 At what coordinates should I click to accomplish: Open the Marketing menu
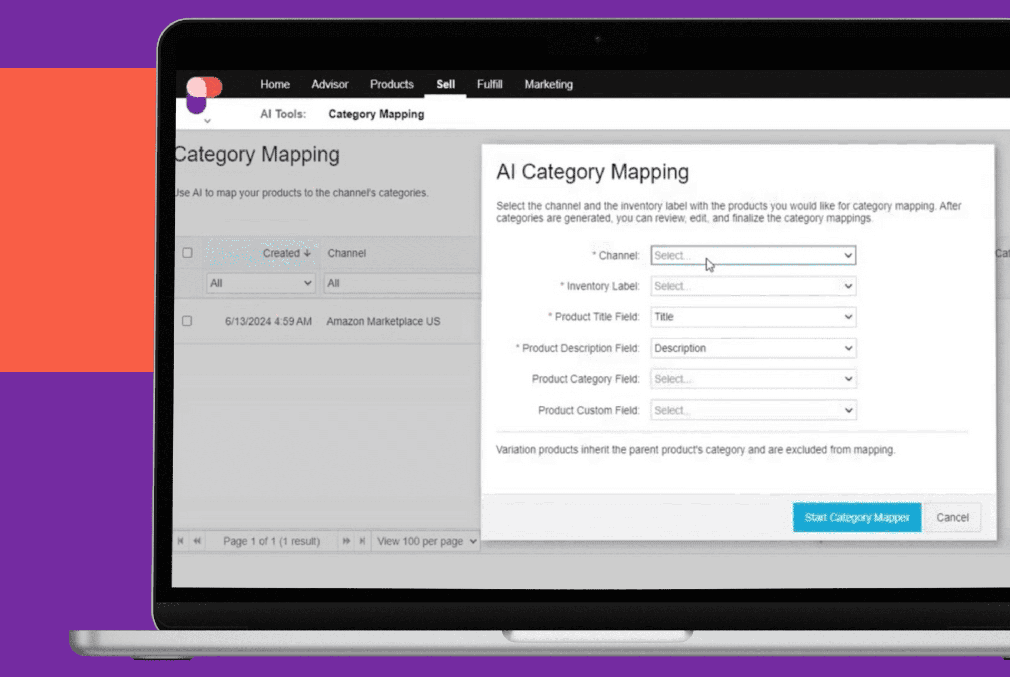click(548, 84)
